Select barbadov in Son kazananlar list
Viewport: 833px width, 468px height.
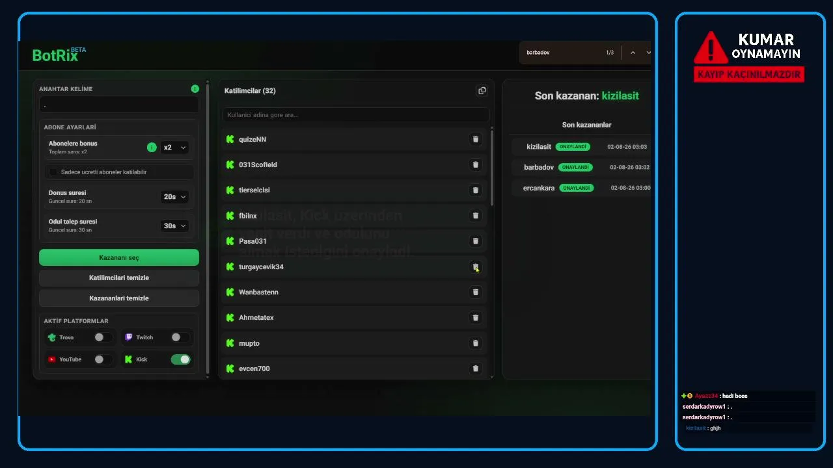539,167
